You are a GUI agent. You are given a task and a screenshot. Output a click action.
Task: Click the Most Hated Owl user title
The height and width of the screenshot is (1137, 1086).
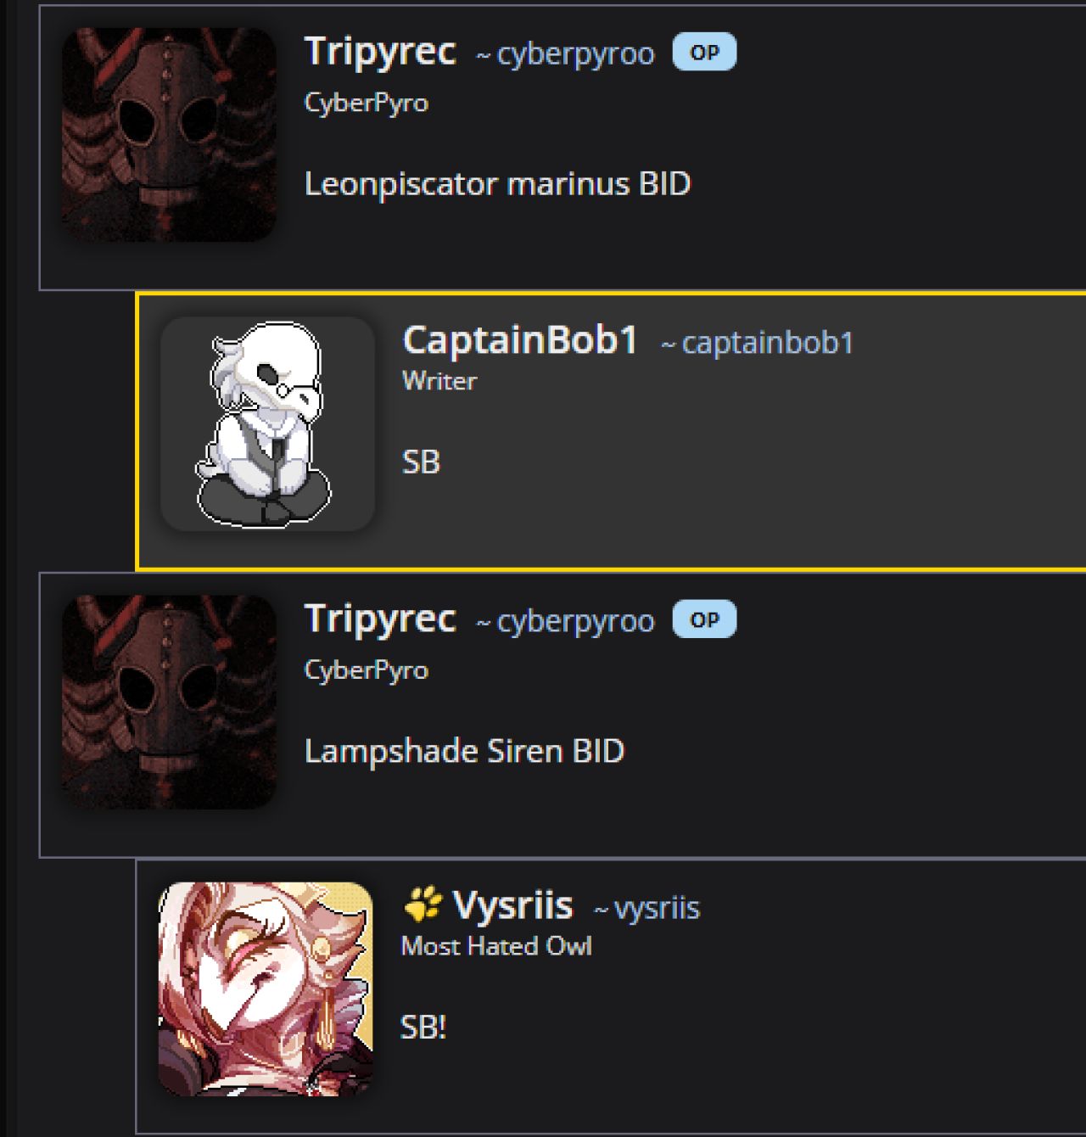[x=496, y=946]
